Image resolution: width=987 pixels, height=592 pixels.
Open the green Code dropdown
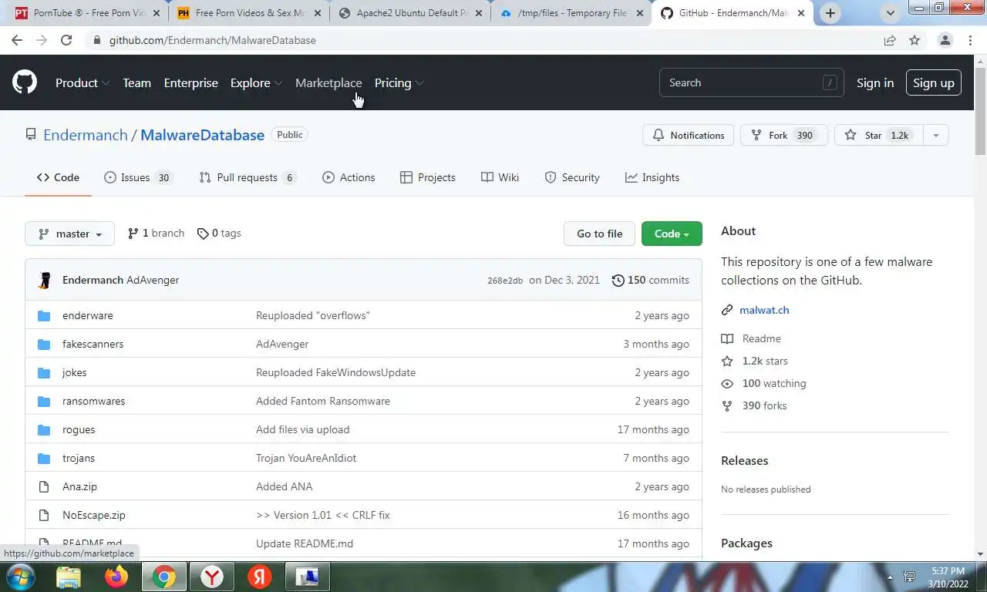[672, 234]
